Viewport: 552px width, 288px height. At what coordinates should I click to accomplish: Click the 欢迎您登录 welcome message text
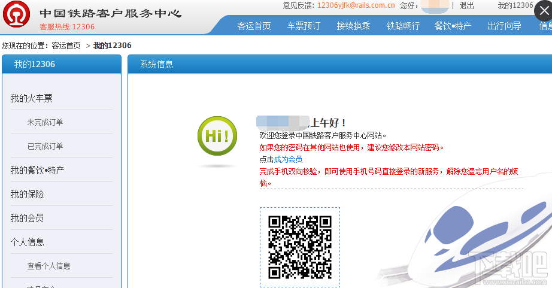click(323, 135)
